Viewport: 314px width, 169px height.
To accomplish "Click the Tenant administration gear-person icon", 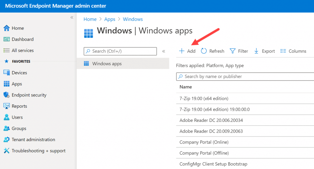I will [x=6, y=139].
